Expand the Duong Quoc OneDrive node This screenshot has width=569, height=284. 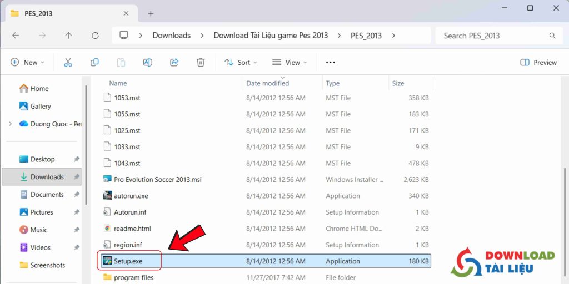(10, 124)
